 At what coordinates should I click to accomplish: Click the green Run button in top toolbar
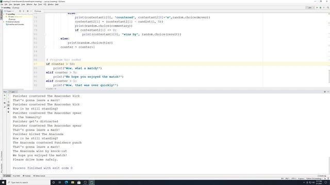click(x=317, y=8)
